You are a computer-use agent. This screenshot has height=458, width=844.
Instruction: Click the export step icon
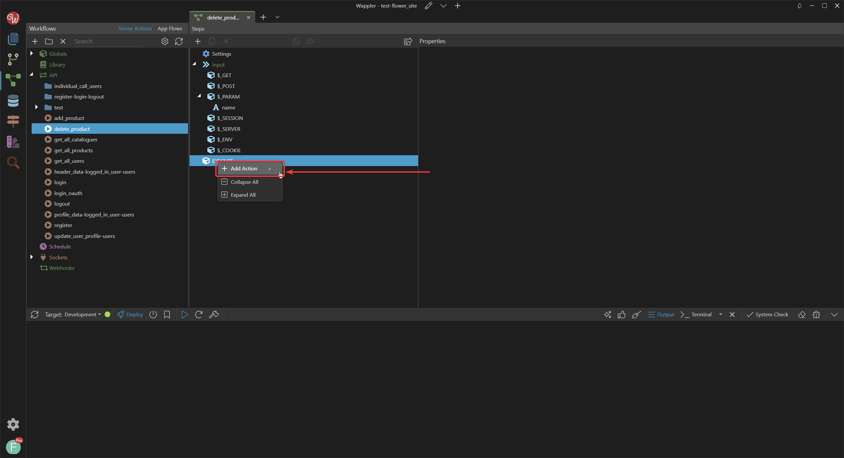pos(310,42)
